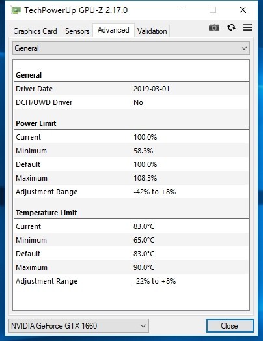Minimize the GPU-Z window
Screen dimensions: 263x341
[x=184, y=10]
